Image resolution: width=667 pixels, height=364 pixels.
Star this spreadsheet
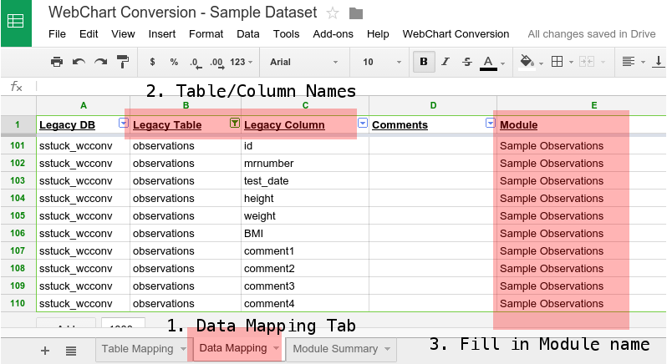tap(333, 13)
